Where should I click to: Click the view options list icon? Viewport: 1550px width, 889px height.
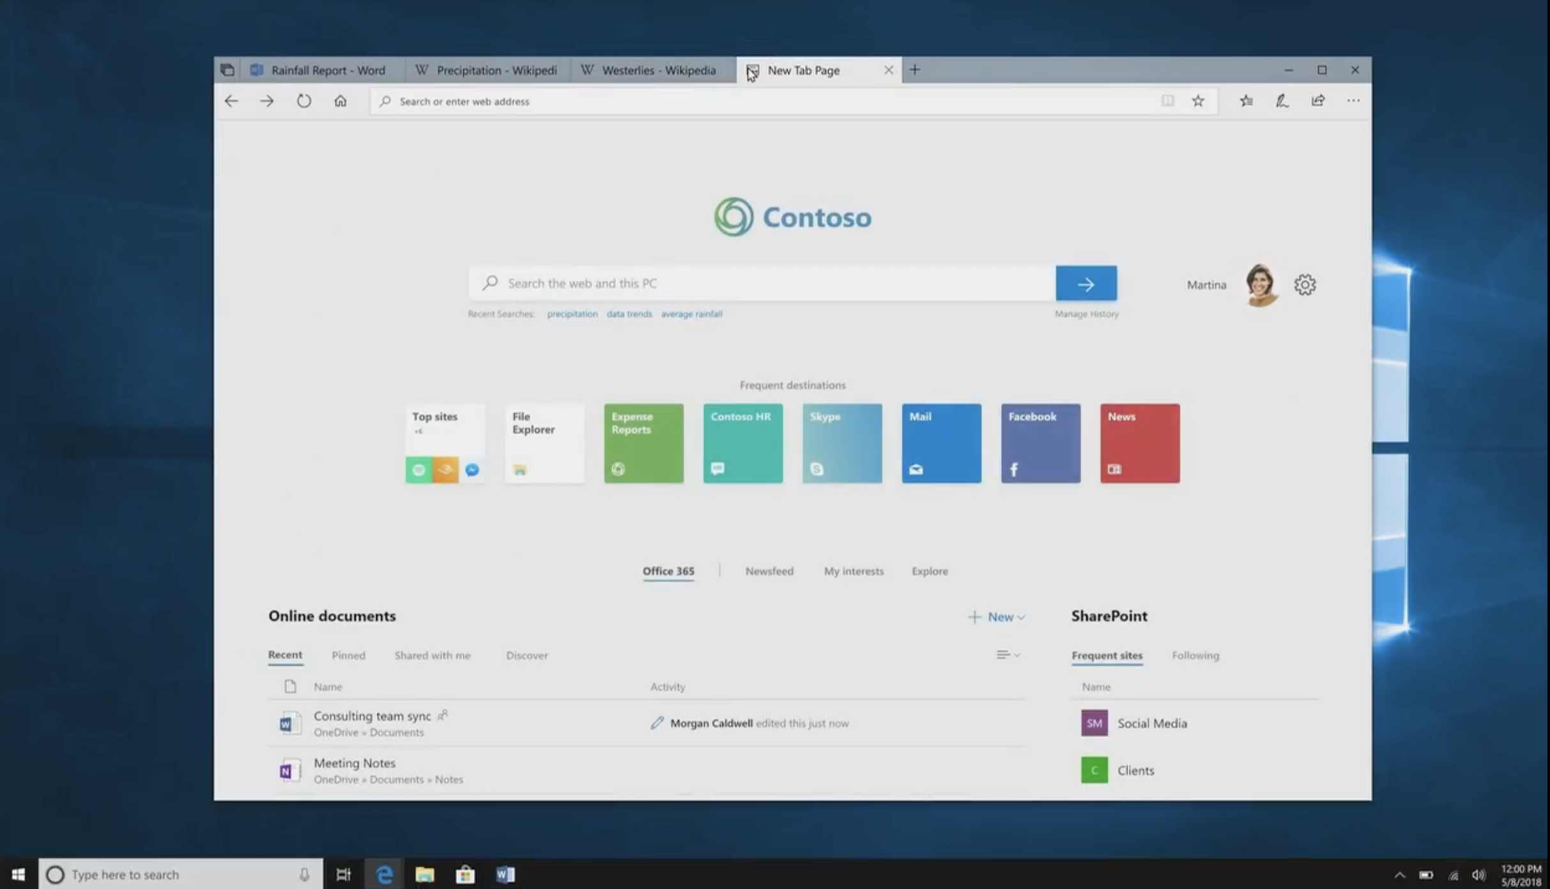coord(1006,655)
